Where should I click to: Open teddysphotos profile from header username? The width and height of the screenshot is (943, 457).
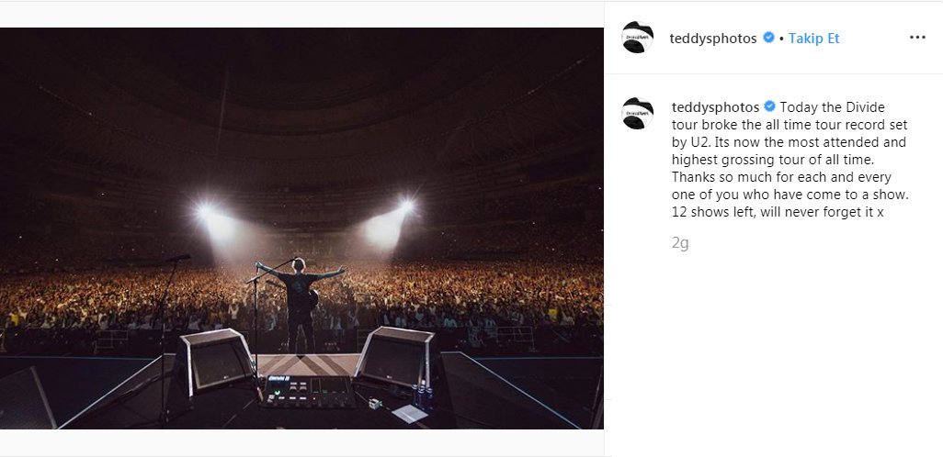[x=714, y=39]
